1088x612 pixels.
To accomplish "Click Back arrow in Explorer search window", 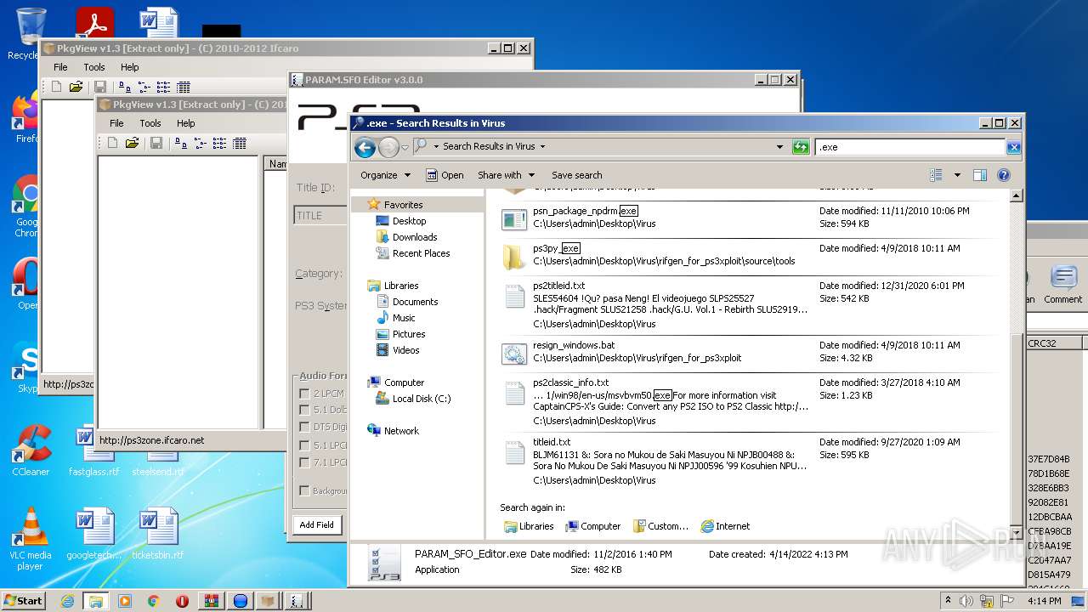I will tap(365, 147).
